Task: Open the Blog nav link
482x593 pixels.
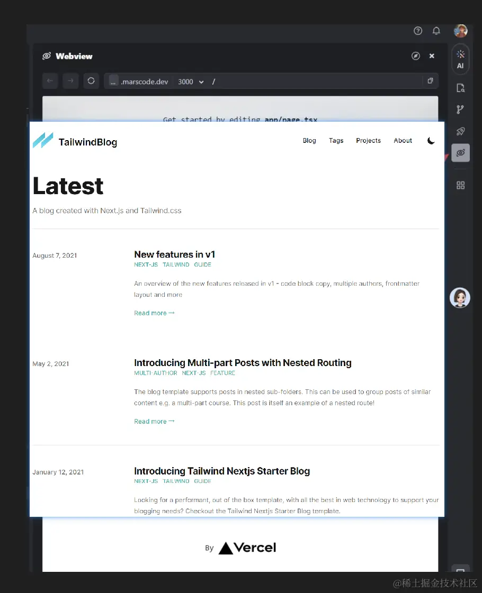Action: point(309,141)
